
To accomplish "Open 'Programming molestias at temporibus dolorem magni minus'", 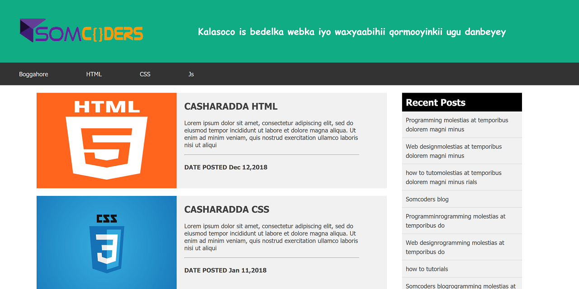I will [457, 125].
